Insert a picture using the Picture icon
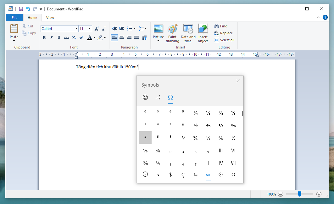Screen dimensions: 334x204 point(158,29)
